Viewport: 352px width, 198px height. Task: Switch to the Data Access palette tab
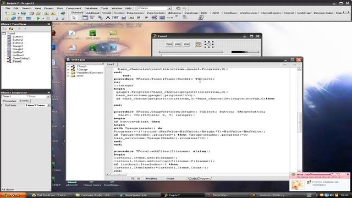tap(135, 13)
